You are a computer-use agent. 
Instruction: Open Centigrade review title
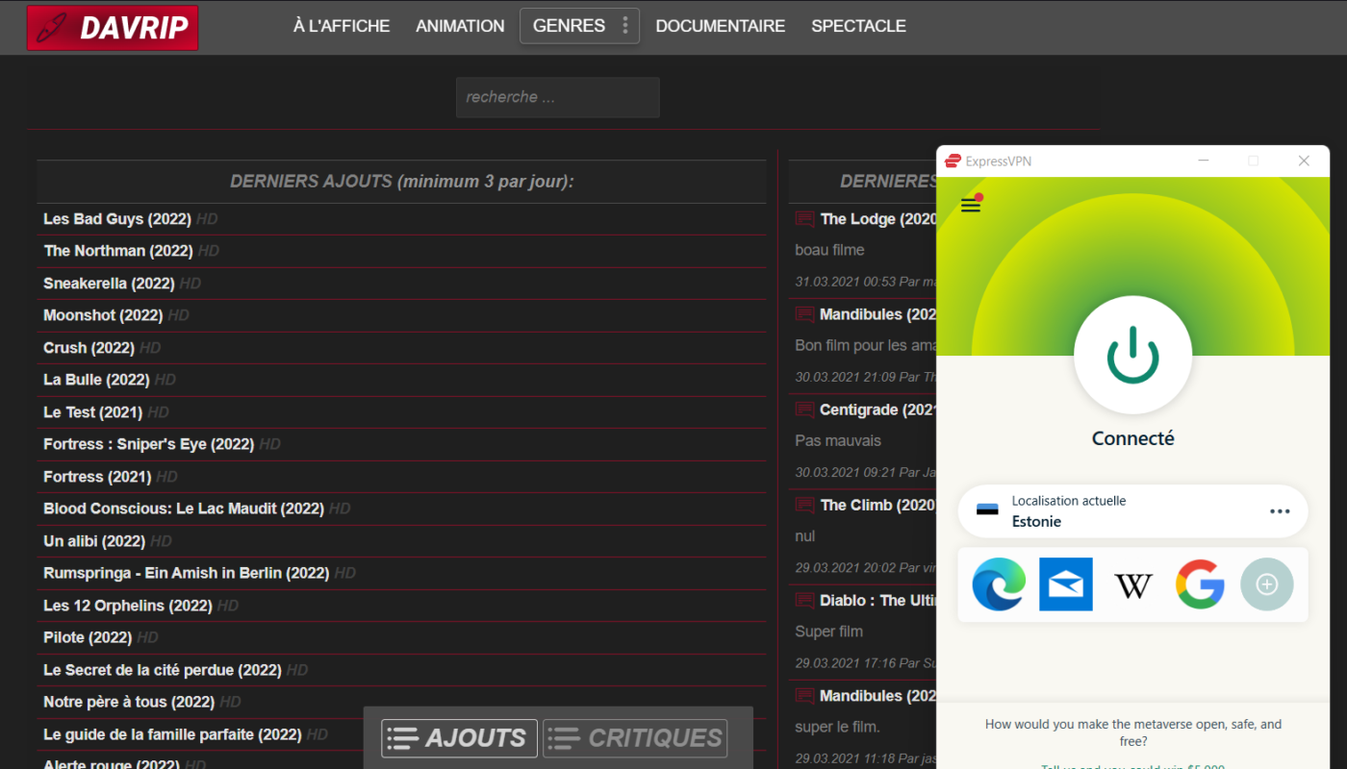pyautogui.click(x=877, y=409)
